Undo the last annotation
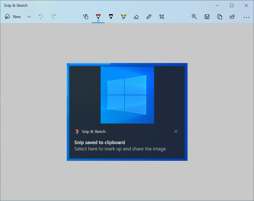This screenshot has height=201, width=254. [x=41, y=17]
